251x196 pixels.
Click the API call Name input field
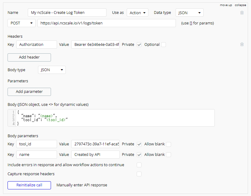67,12
